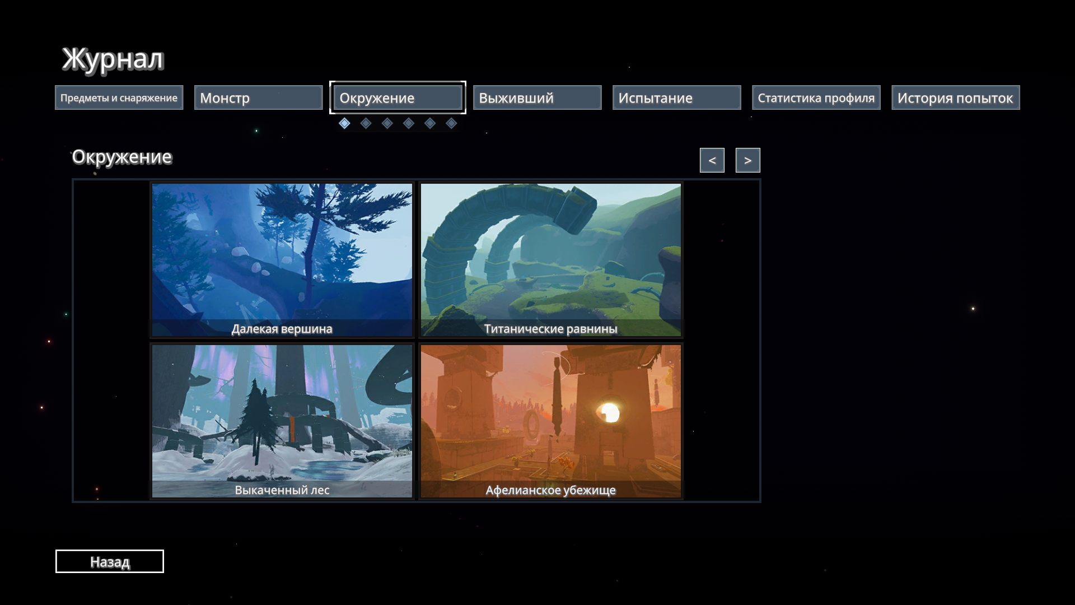View the История попыток tab
The image size is (1075, 605).
955,97
